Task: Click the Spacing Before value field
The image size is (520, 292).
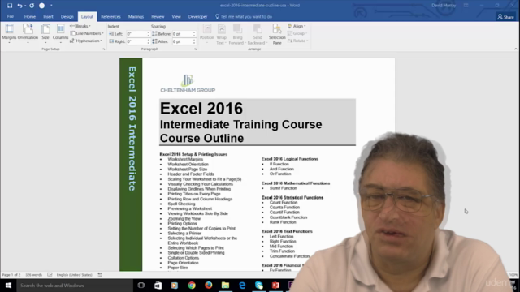Action: [x=182, y=34]
